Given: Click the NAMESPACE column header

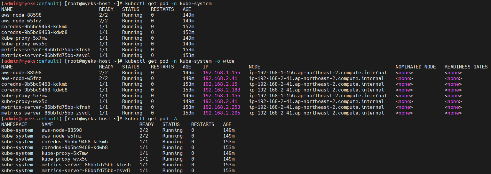Looking at the screenshot, I should click(x=14, y=124).
